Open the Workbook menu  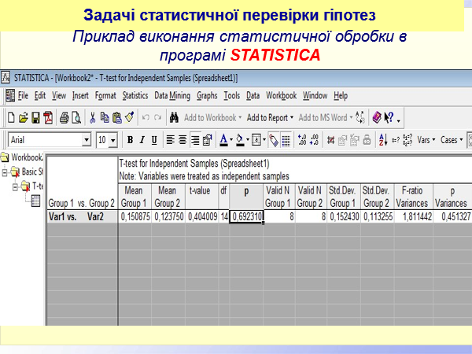pos(281,96)
